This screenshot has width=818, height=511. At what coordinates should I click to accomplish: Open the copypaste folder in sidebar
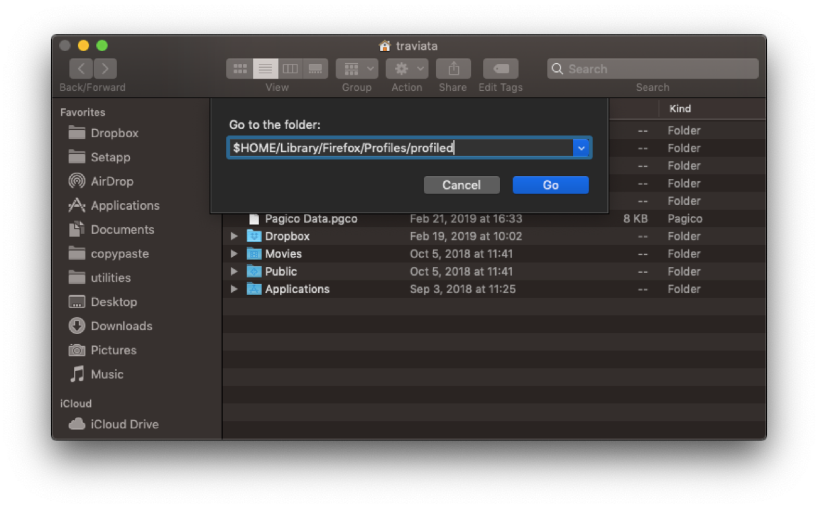[x=109, y=254]
